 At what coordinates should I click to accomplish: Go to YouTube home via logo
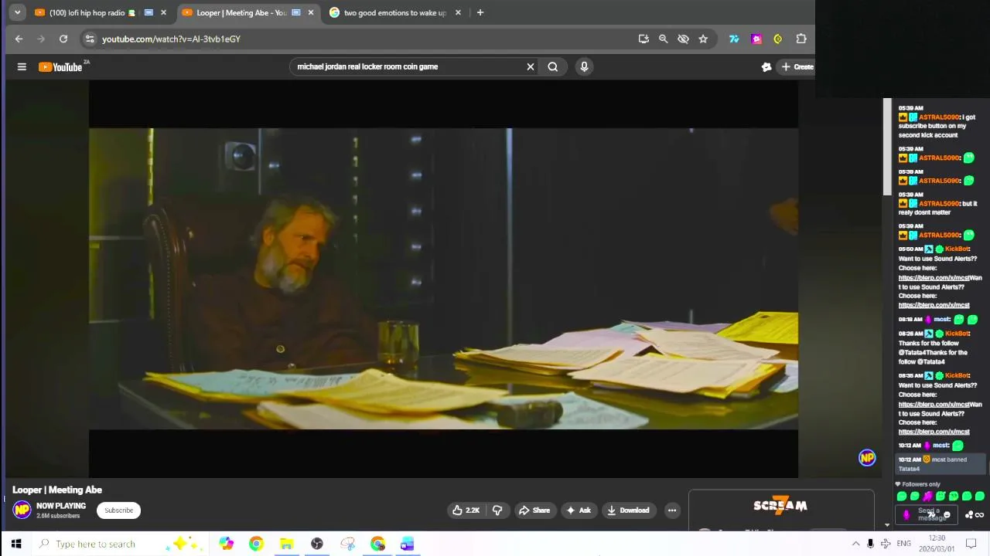(x=61, y=66)
